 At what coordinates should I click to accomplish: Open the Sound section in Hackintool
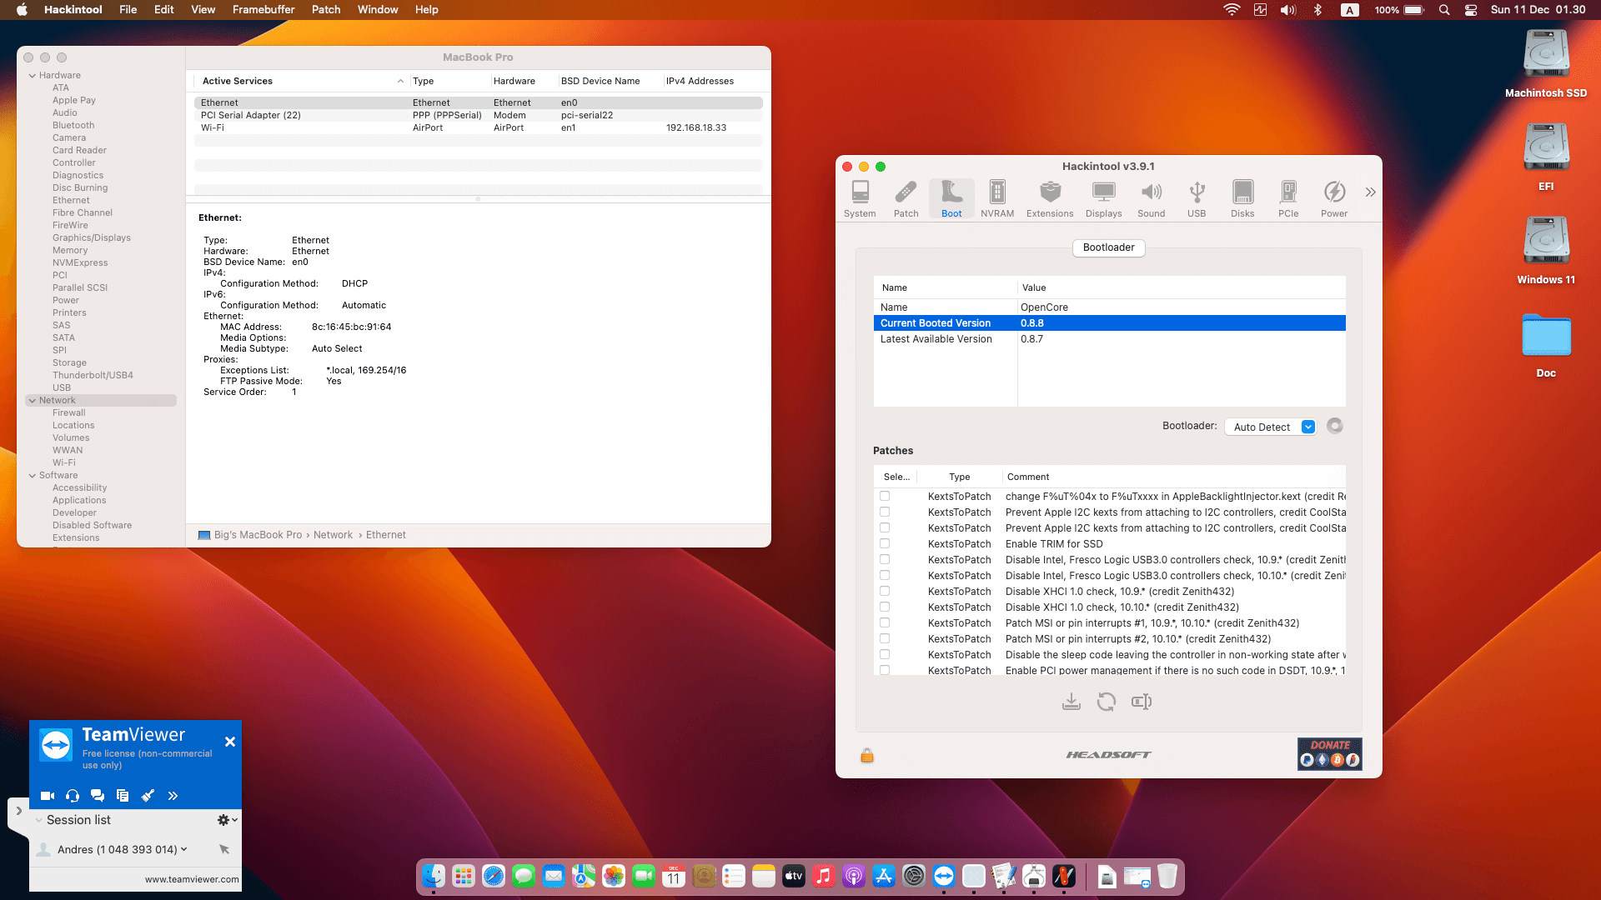pos(1151,199)
